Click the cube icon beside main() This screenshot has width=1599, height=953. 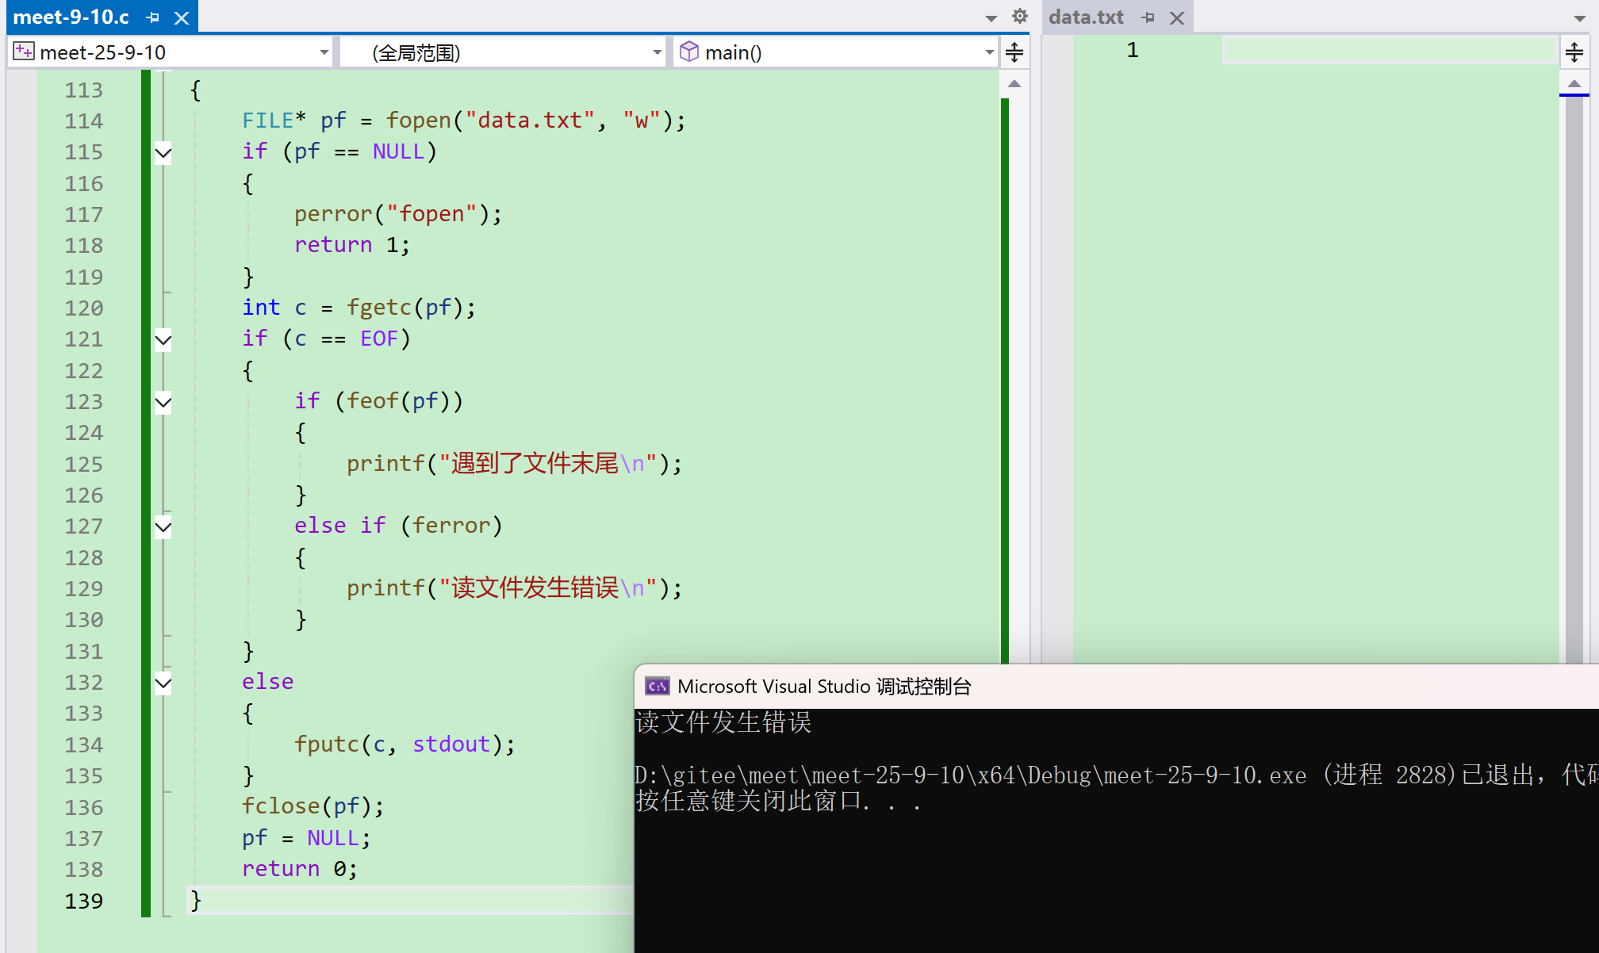(689, 52)
